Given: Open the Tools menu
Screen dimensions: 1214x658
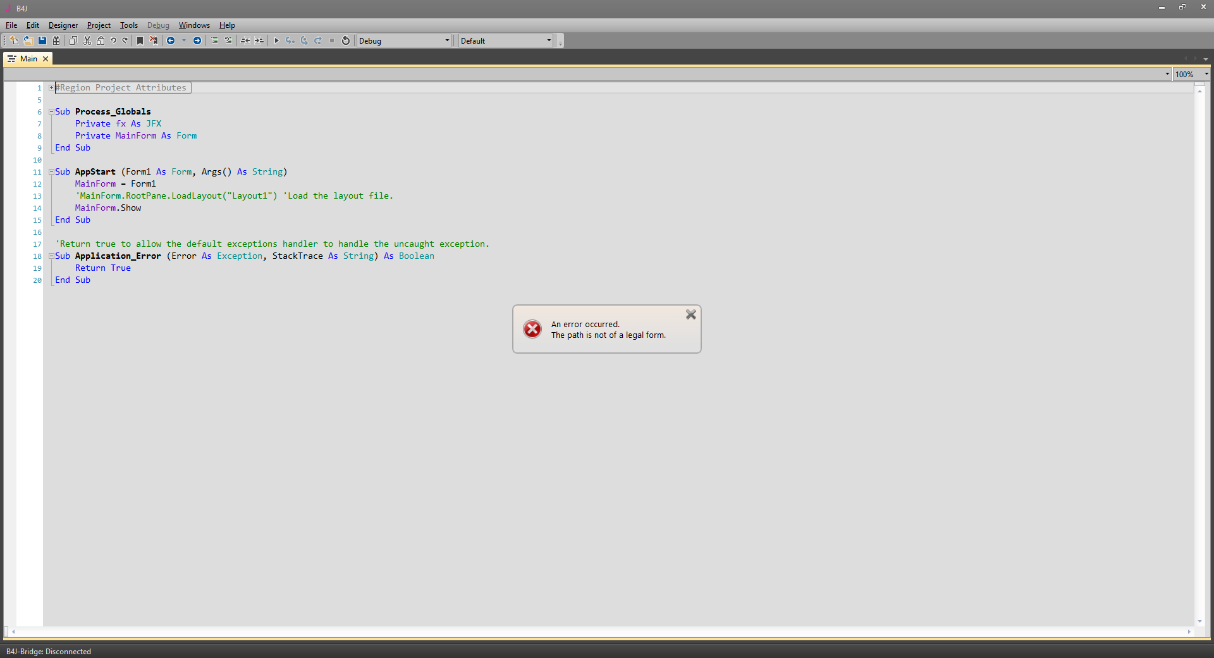Looking at the screenshot, I should click(129, 25).
